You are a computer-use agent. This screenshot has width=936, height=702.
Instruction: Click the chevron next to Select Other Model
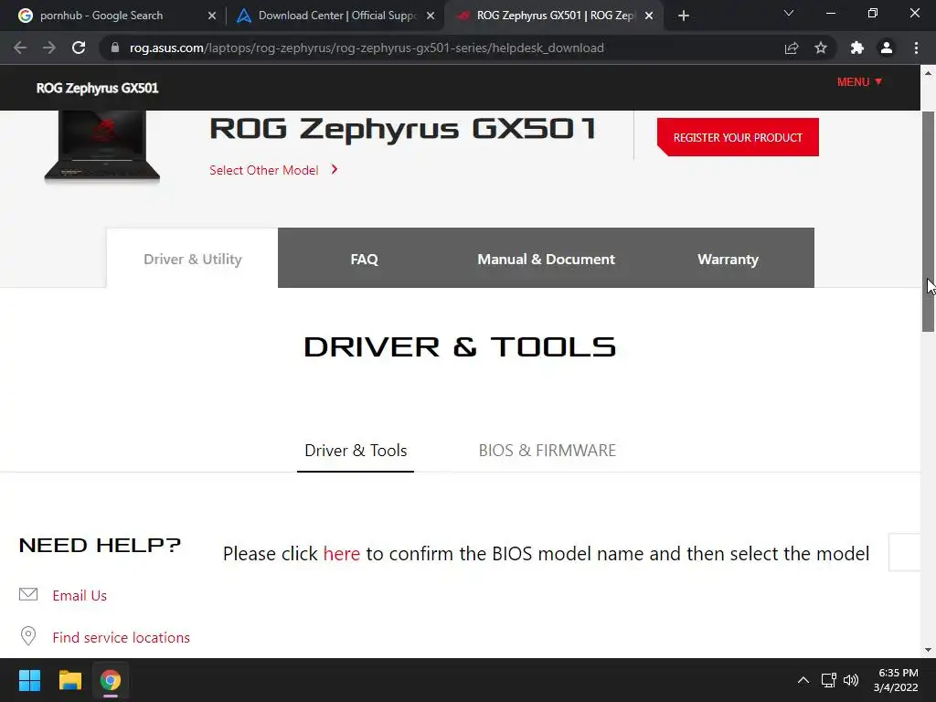tap(335, 169)
